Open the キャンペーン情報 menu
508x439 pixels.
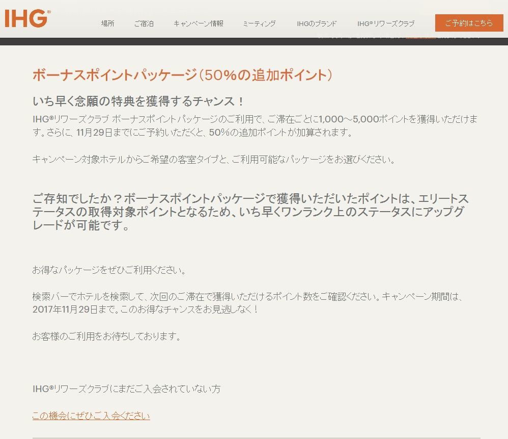point(199,23)
